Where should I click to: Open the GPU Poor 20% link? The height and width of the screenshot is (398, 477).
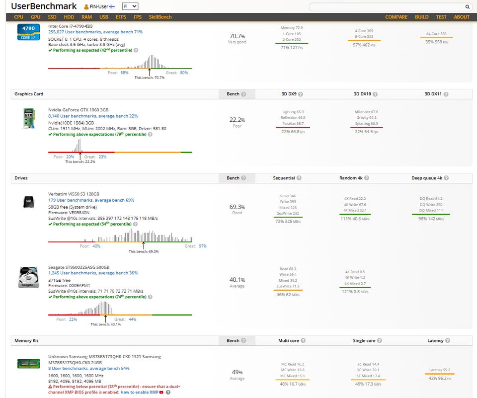[x=70, y=157]
